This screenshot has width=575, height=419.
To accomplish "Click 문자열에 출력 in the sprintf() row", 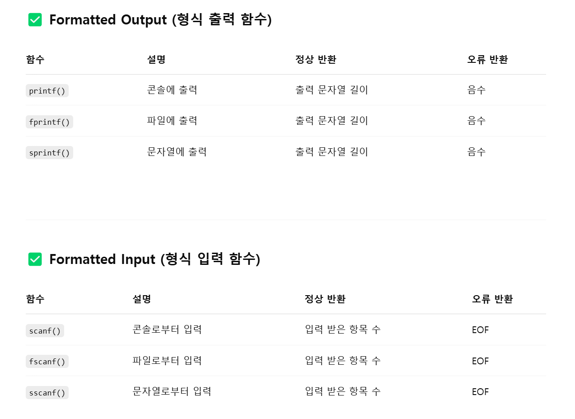I will tap(177, 152).
